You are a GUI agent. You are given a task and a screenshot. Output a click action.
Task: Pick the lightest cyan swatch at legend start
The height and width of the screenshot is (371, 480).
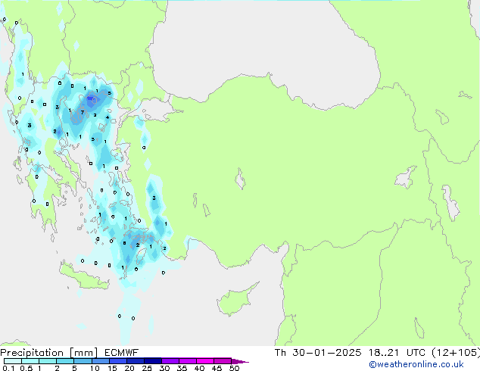(x=11, y=361)
